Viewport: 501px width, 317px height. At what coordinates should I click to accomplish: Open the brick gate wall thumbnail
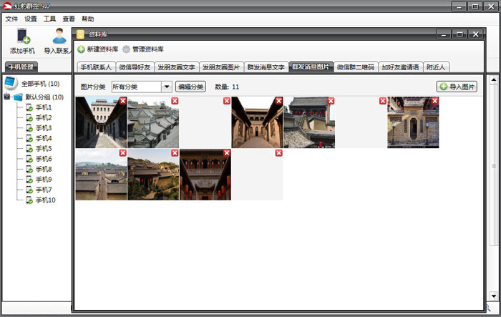click(413, 122)
